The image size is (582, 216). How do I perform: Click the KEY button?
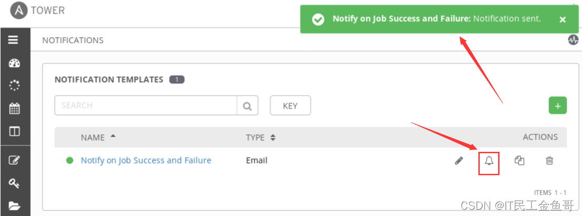pyautogui.click(x=290, y=106)
